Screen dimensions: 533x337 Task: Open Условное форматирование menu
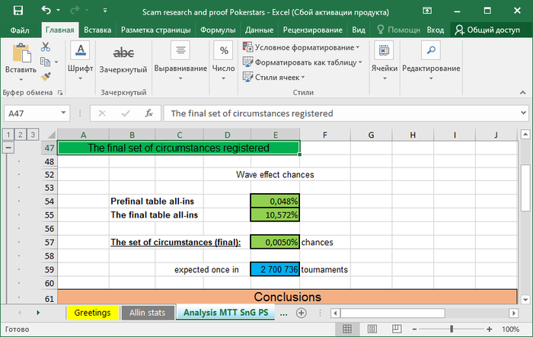(302, 48)
